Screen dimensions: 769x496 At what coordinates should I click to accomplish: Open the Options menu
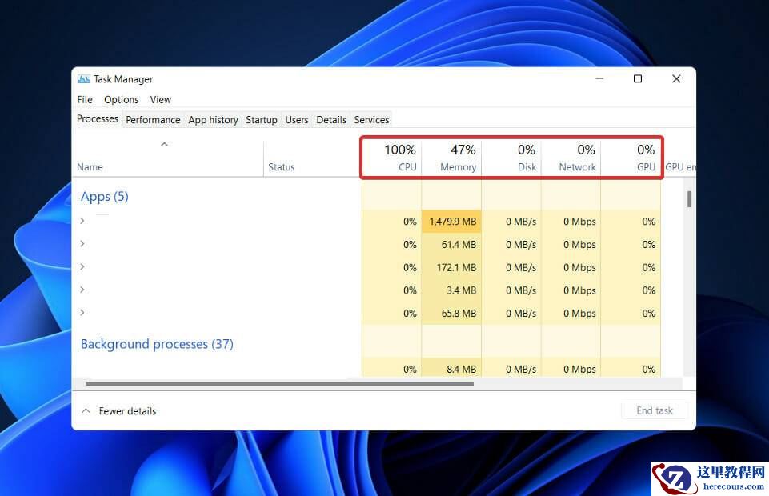(121, 99)
